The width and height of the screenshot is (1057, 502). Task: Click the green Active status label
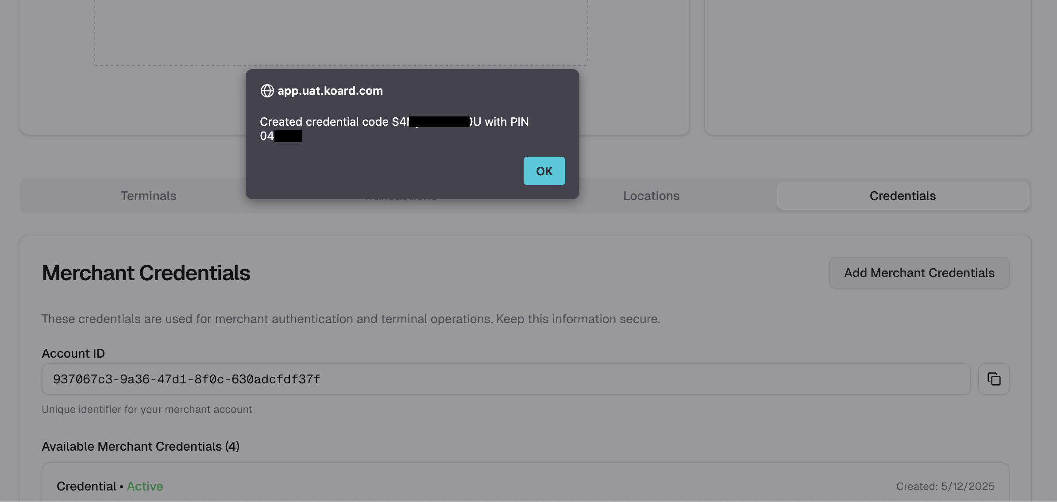click(x=145, y=486)
